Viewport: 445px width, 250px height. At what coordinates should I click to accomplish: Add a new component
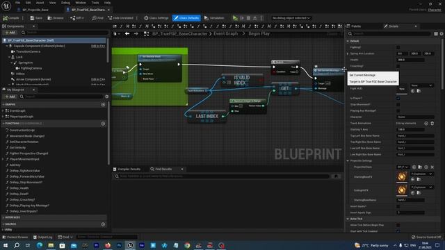click(x=10, y=33)
